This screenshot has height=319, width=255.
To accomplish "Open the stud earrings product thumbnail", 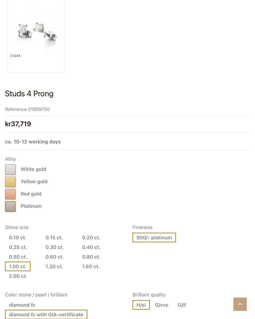I will [36, 36].
